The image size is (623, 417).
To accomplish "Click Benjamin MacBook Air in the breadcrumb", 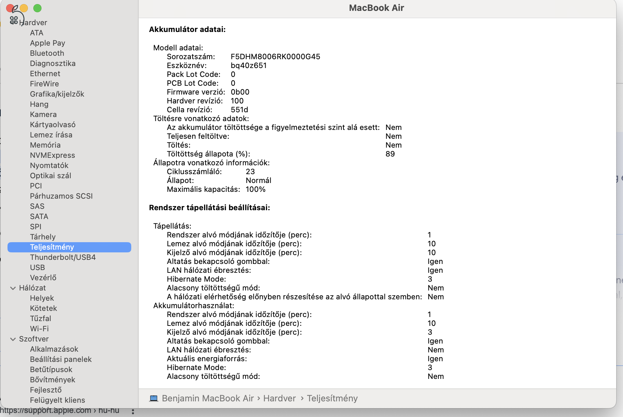I will point(208,398).
